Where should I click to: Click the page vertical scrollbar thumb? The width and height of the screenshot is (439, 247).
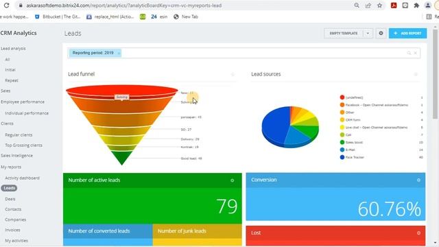pyautogui.click(x=435, y=73)
